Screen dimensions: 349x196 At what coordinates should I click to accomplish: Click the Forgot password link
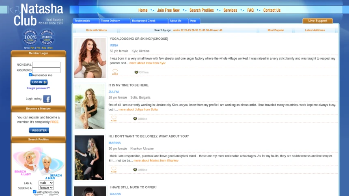click(39, 88)
